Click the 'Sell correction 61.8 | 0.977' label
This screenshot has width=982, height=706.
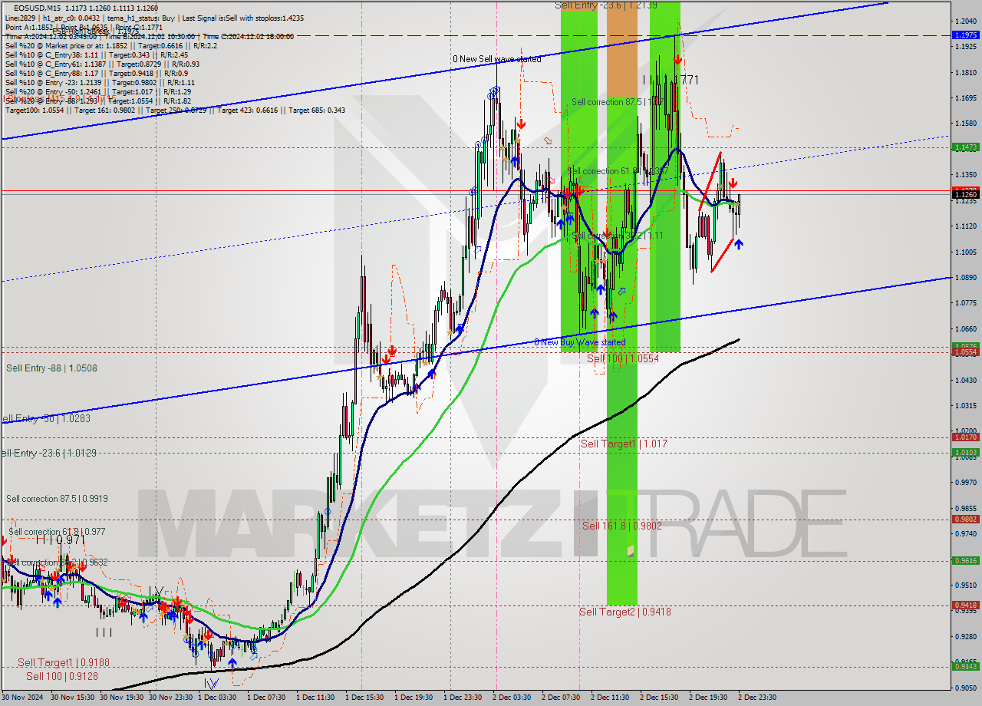point(58,532)
